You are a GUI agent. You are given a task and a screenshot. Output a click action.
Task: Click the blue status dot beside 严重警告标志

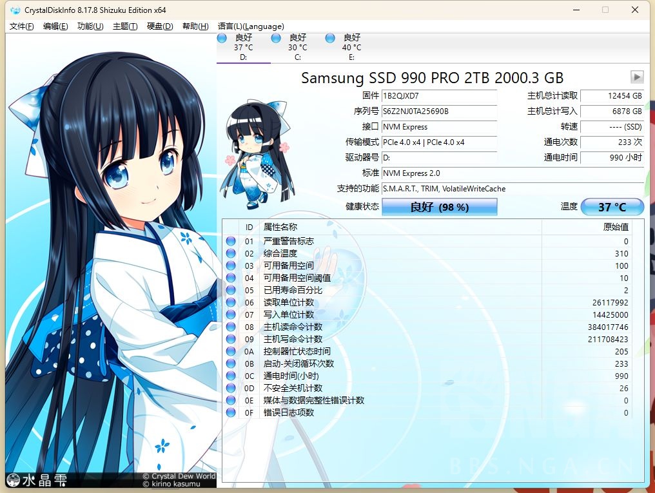point(230,241)
